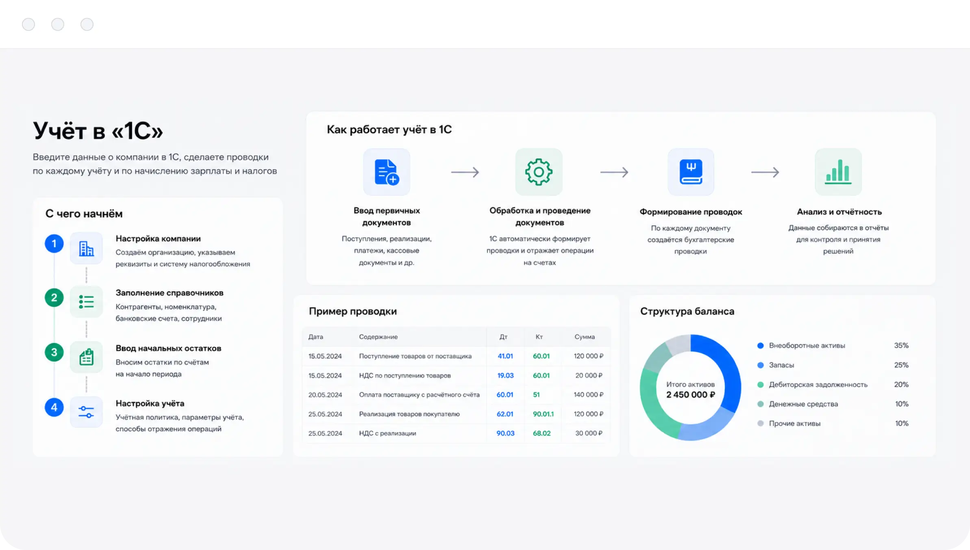
Task: Click the Дебиторская задолженность green legend dot
Action: tap(761, 385)
